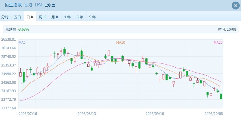Show the 1年 chart range
Image resolution: width=241 pixels, height=116 pixels.
[68, 17]
